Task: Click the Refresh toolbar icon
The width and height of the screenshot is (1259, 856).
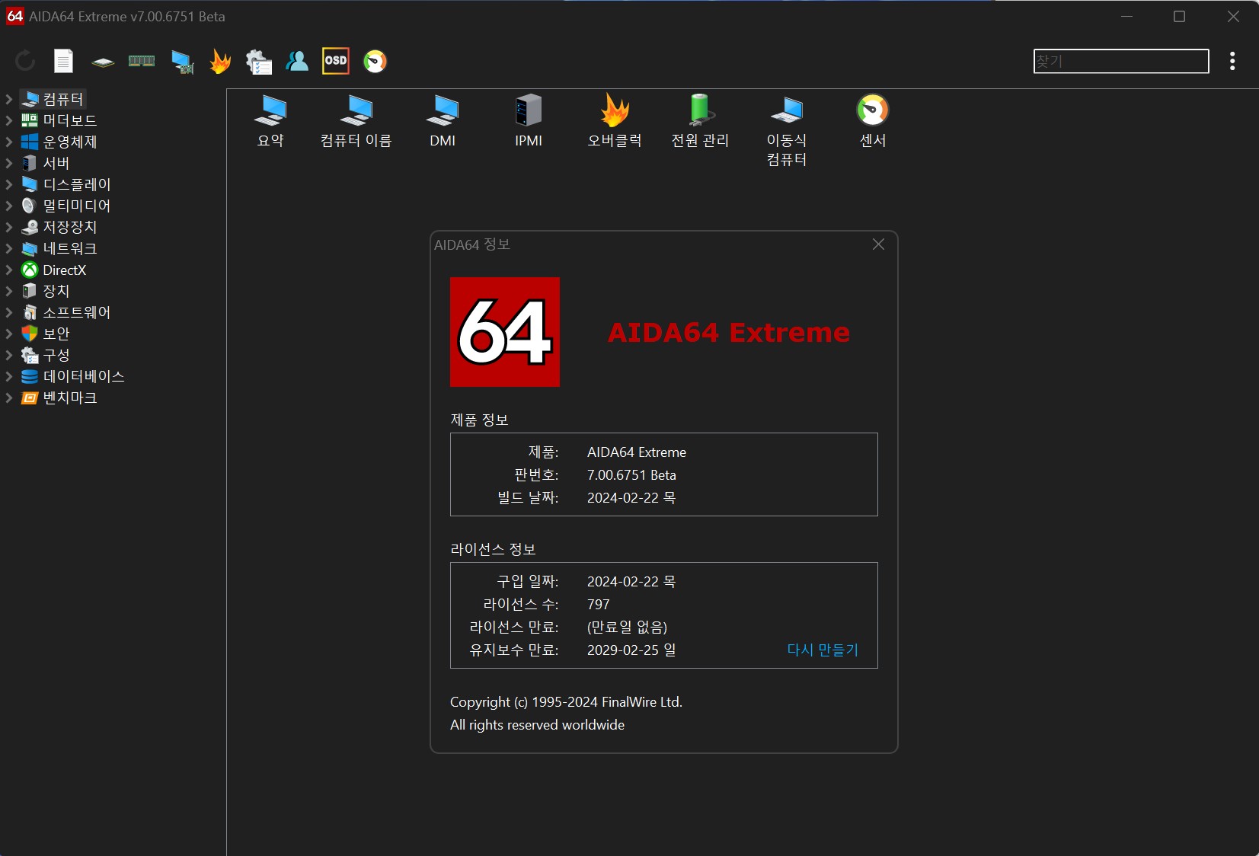Action: coord(25,61)
